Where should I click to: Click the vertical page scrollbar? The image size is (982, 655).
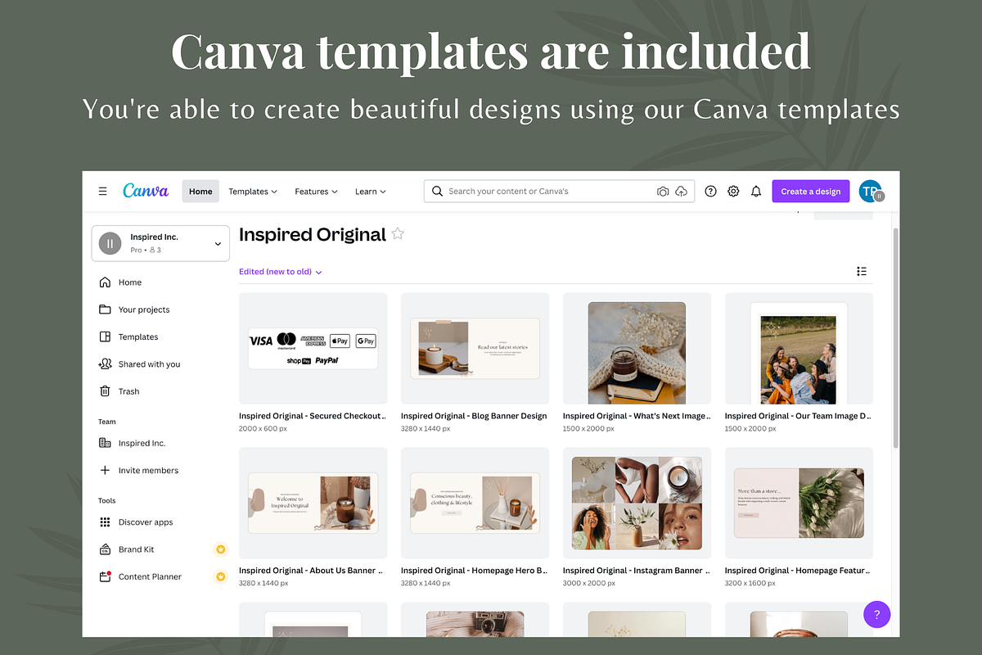point(895,337)
